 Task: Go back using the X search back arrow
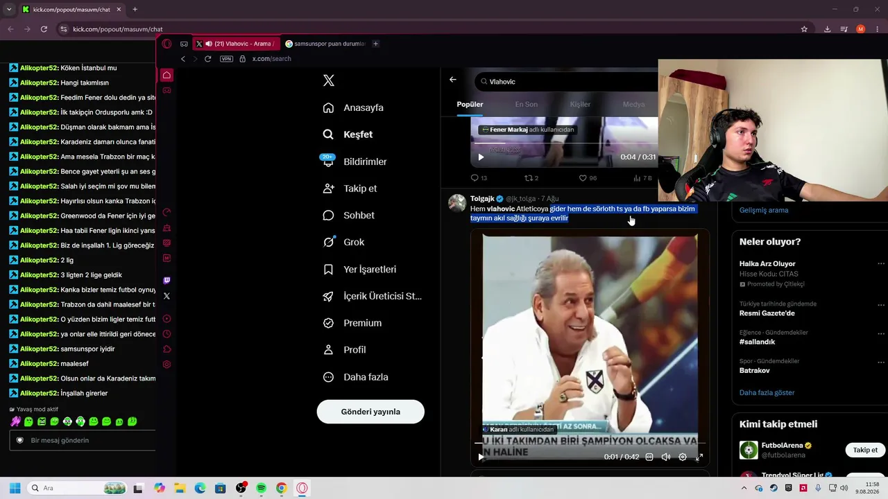tap(453, 80)
